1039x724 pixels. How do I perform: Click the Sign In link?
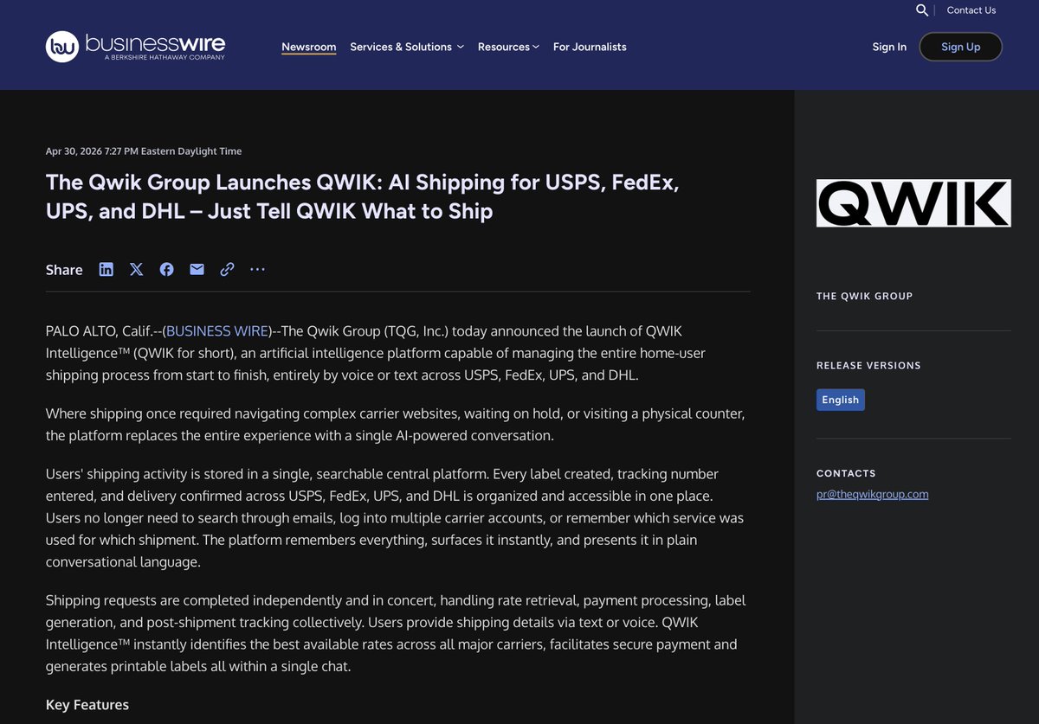pyautogui.click(x=889, y=47)
